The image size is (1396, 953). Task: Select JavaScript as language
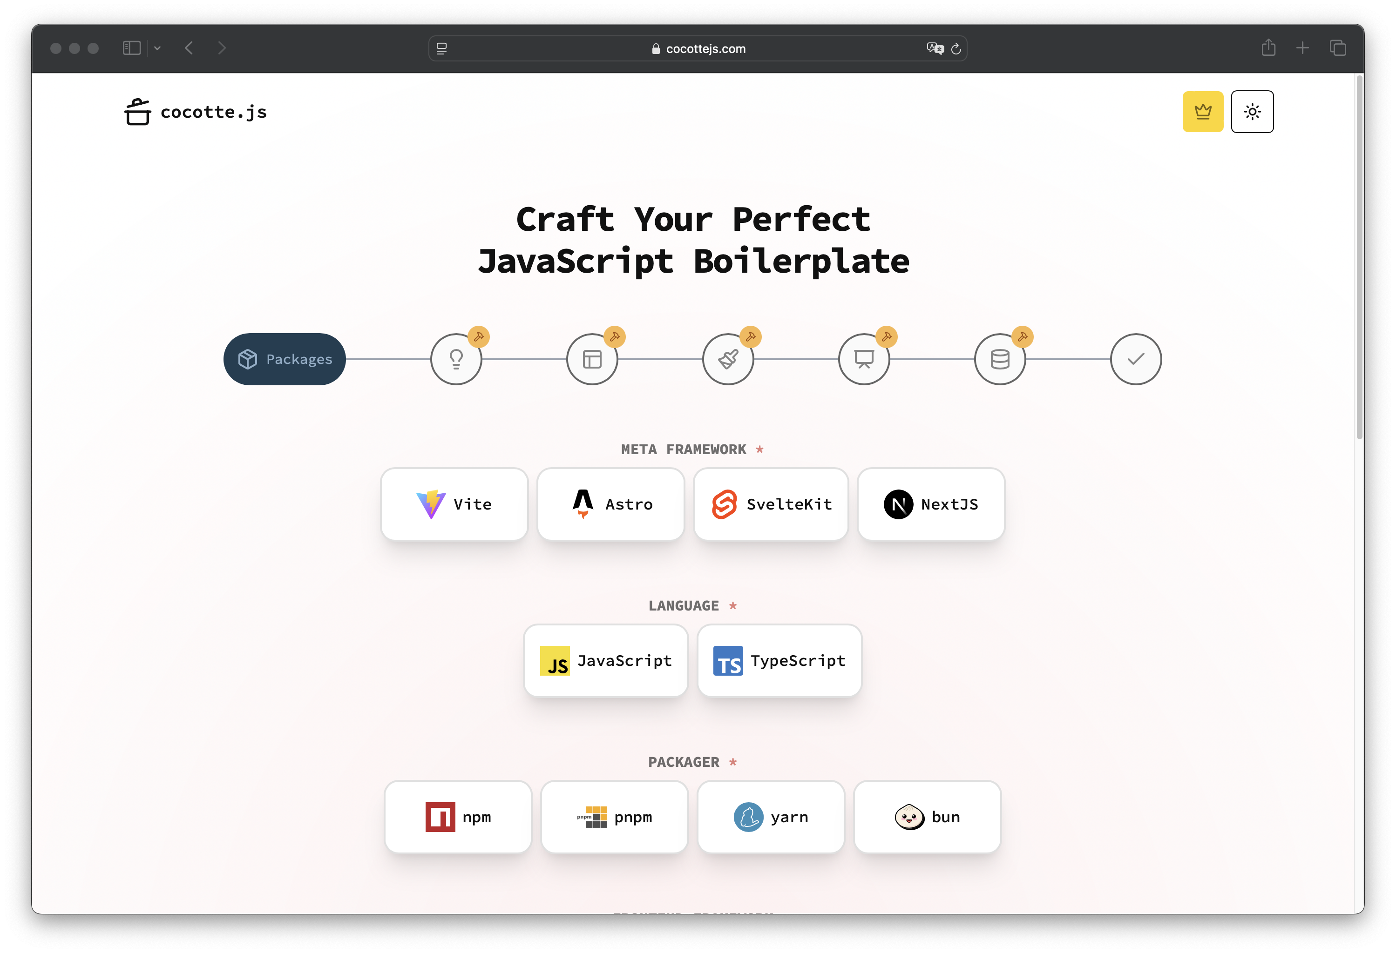click(x=605, y=660)
